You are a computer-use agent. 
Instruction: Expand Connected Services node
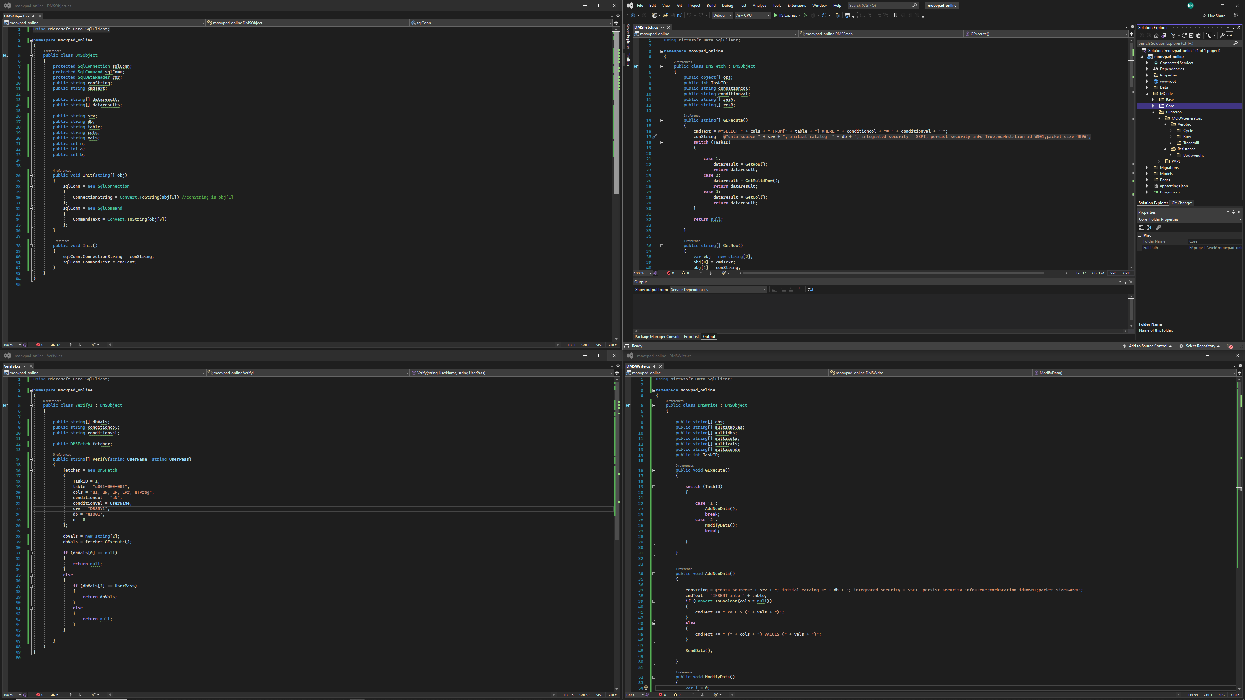tap(1147, 63)
